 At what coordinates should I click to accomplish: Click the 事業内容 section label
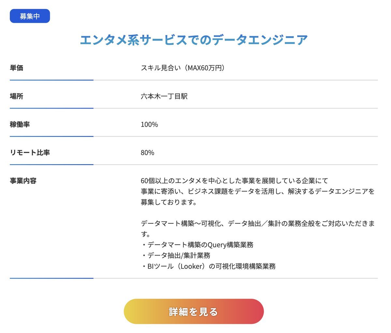(x=23, y=181)
